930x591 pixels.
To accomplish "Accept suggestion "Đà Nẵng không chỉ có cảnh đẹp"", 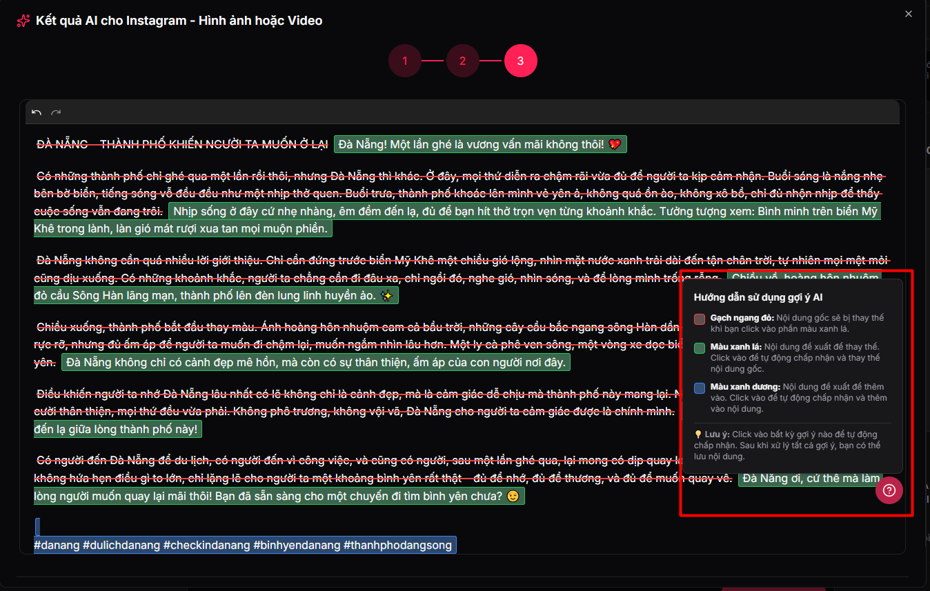I will tap(315, 362).
